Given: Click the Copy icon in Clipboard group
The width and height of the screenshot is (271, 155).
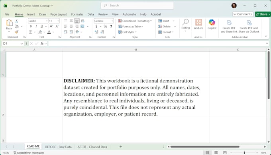Looking at the screenshot, I should point(17,26).
